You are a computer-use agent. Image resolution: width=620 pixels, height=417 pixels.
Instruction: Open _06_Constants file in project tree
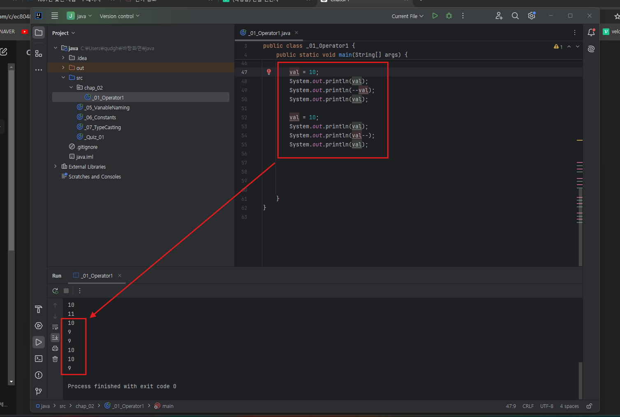pos(101,117)
